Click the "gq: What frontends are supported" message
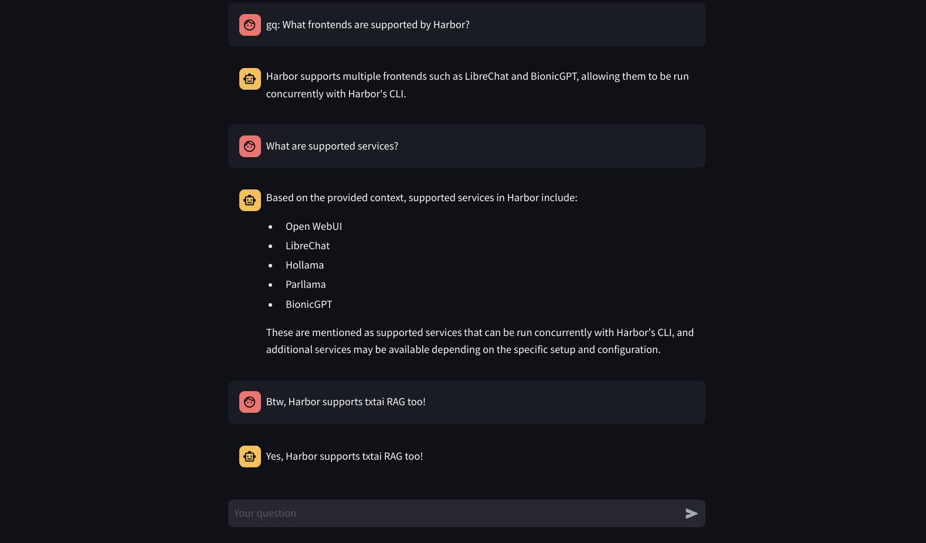Image resolution: width=926 pixels, height=543 pixels. tap(368, 25)
